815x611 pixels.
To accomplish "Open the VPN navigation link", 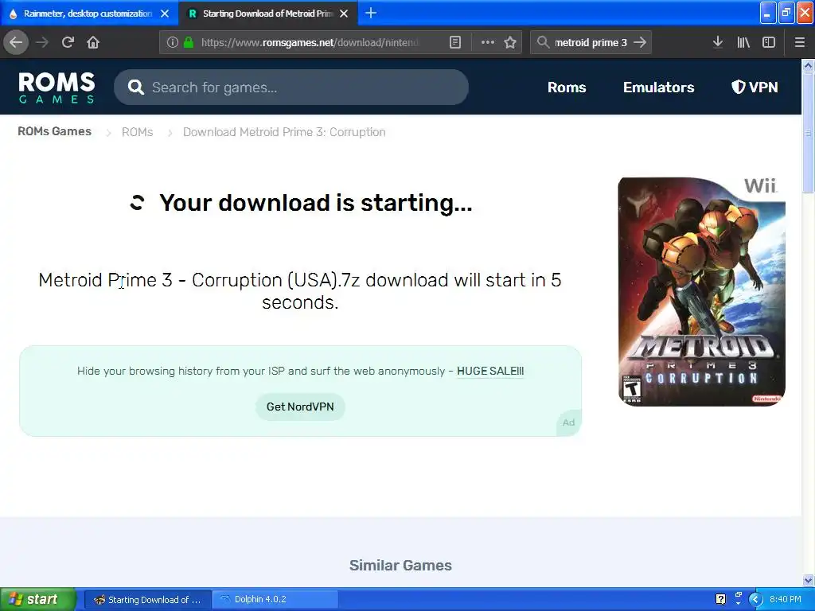I will [x=755, y=88].
